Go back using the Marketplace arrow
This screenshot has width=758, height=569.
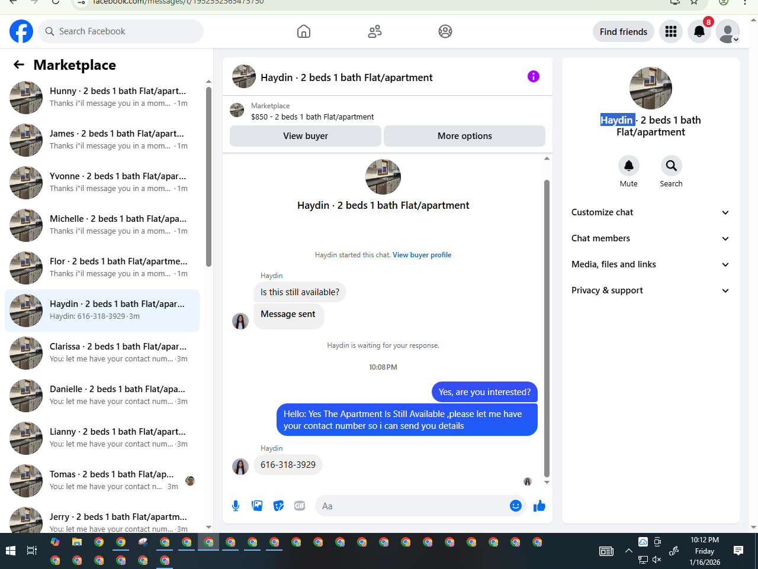tap(19, 64)
